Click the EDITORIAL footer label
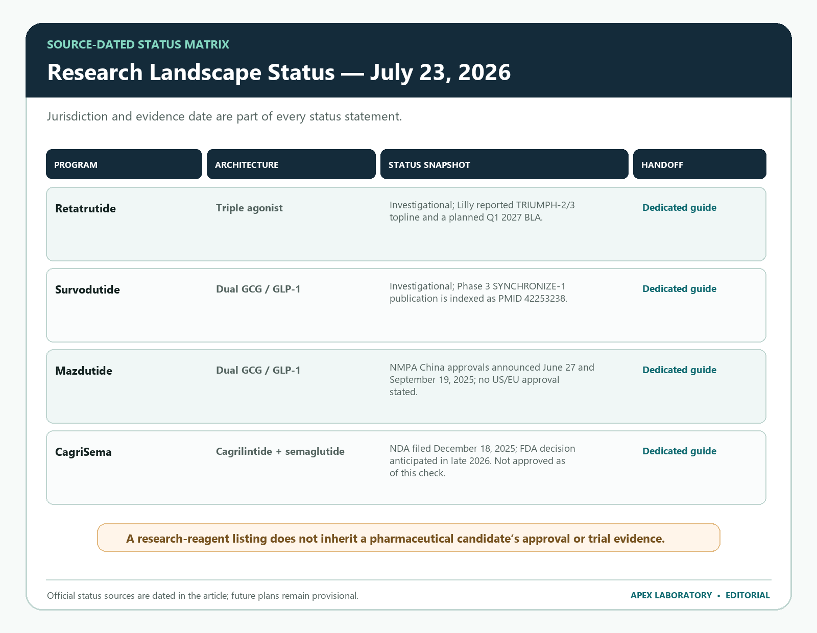This screenshot has height=633, width=817. (748, 595)
